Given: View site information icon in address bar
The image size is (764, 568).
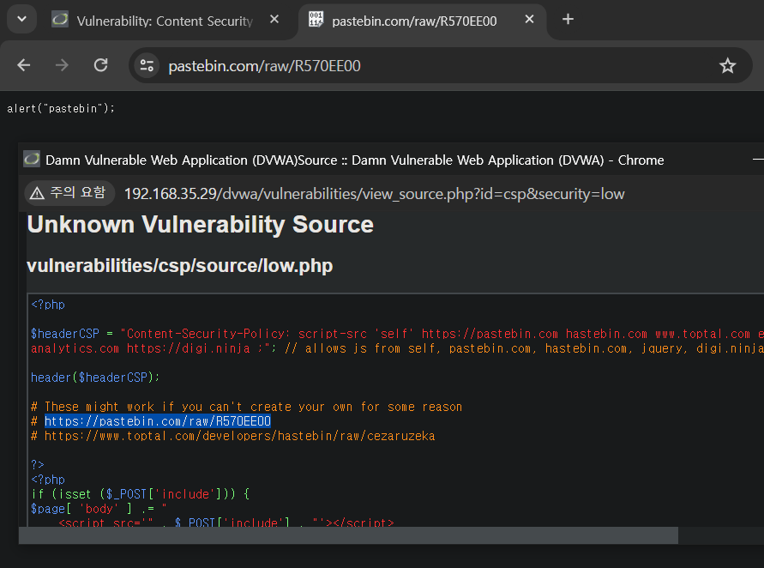Looking at the screenshot, I should point(147,65).
